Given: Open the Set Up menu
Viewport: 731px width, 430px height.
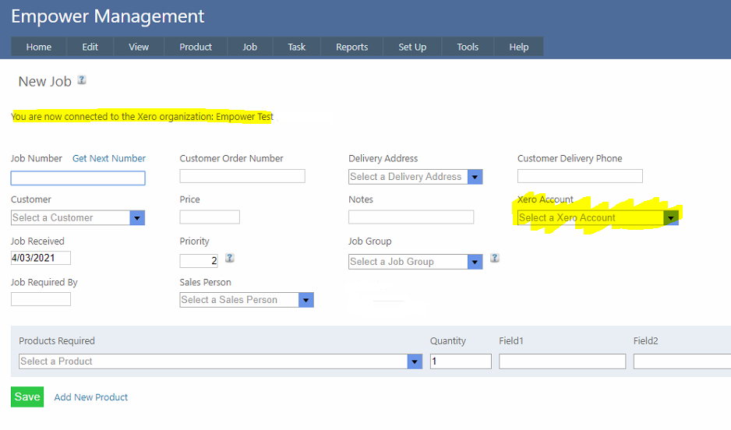Looking at the screenshot, I should 412,47.
